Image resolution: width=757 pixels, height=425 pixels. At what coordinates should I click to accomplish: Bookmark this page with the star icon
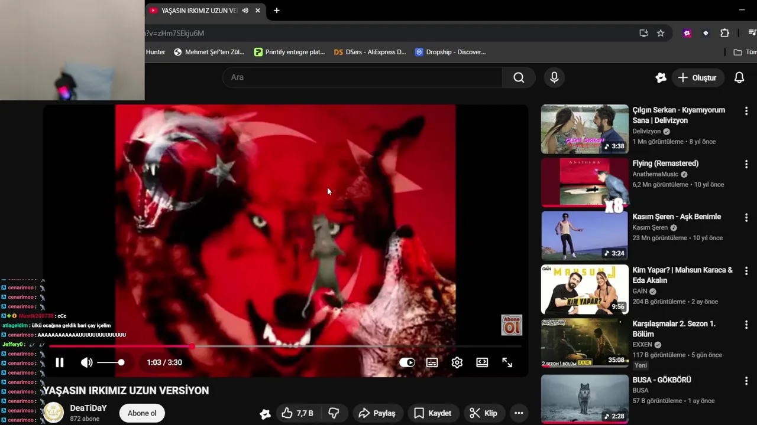coord(661,33)
